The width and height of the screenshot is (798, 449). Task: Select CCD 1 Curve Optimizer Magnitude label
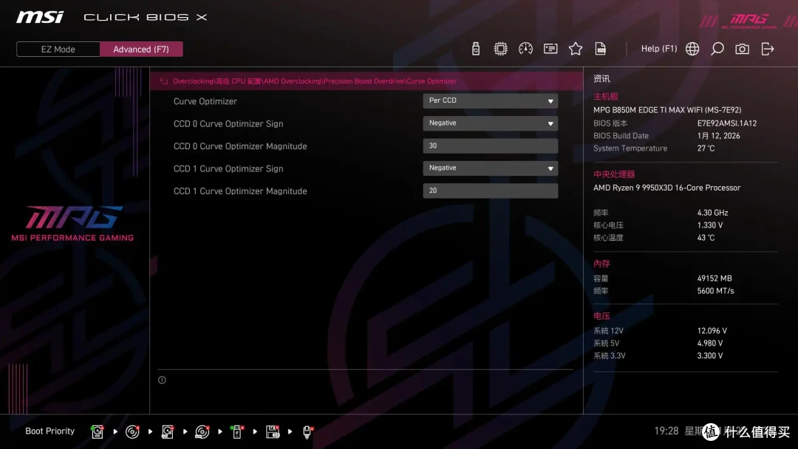(x=240, y=191)
